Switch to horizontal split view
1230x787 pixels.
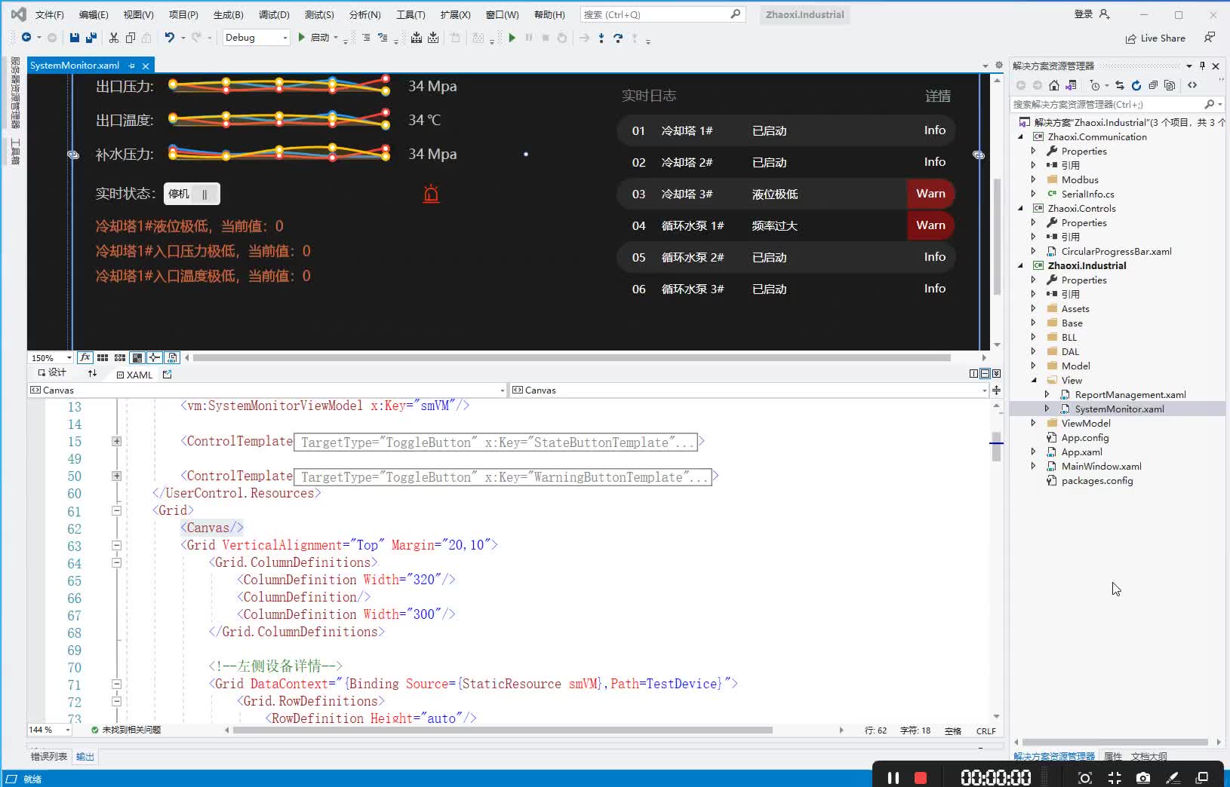tap(985, 374)
